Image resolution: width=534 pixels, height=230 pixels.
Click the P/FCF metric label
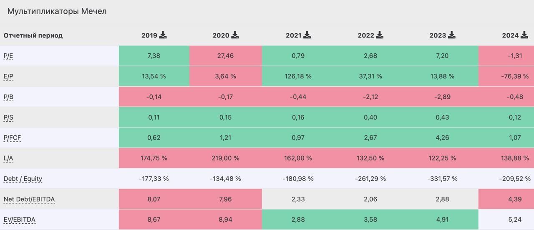(x=12, y=138)
